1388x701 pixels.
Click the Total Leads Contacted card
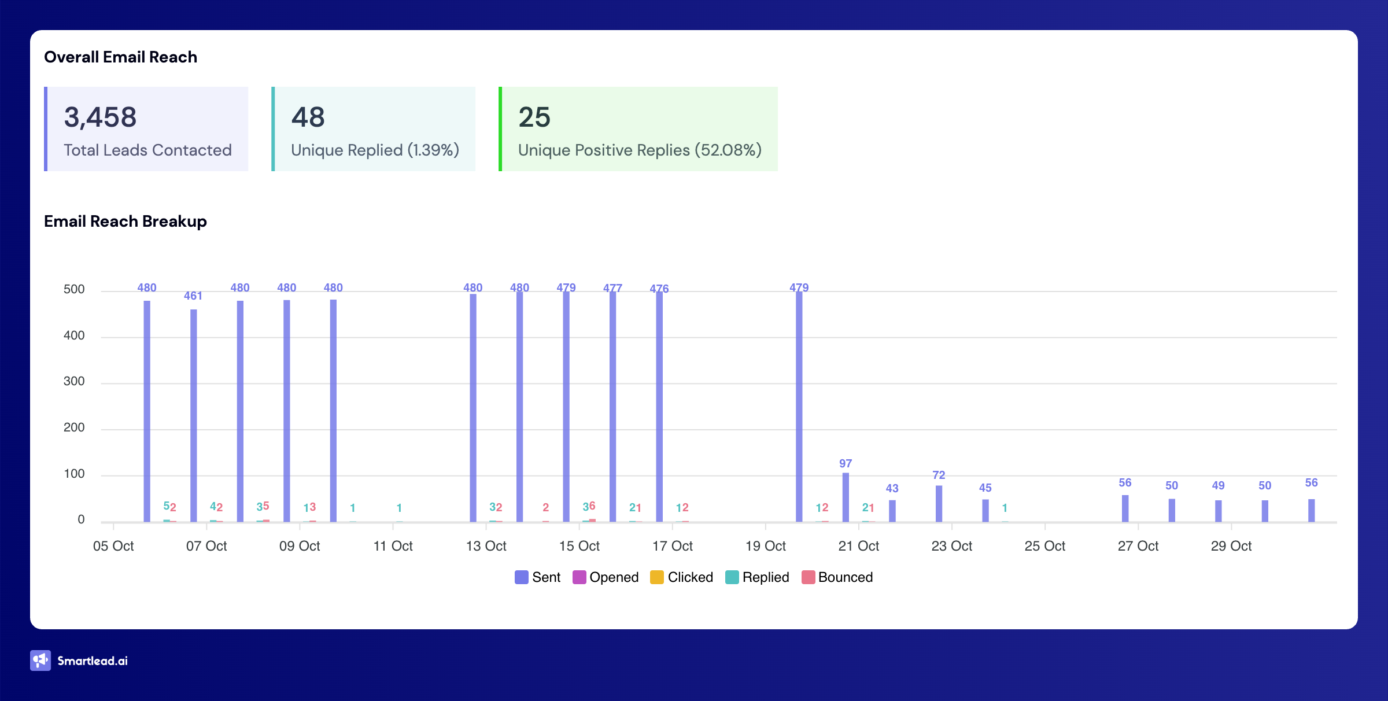click(147, 129)
